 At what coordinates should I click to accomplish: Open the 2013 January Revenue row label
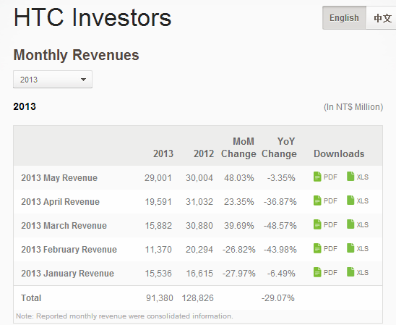pyautogui.click(x=67, y=274)
